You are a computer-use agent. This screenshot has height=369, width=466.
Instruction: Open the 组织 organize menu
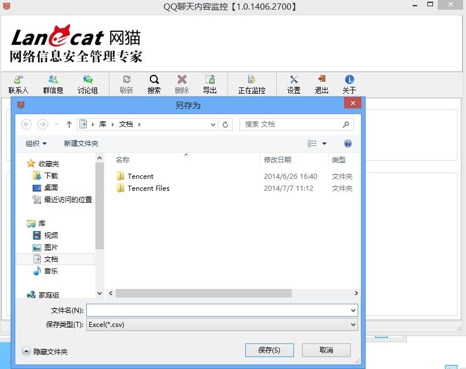coord(36,144)
